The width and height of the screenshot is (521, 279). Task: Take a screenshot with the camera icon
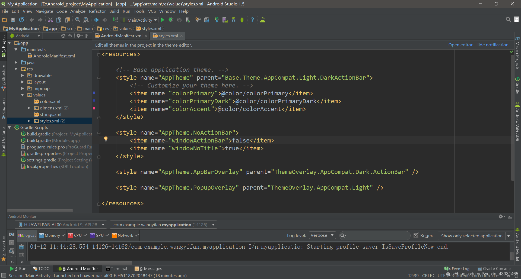pos(12,234)
